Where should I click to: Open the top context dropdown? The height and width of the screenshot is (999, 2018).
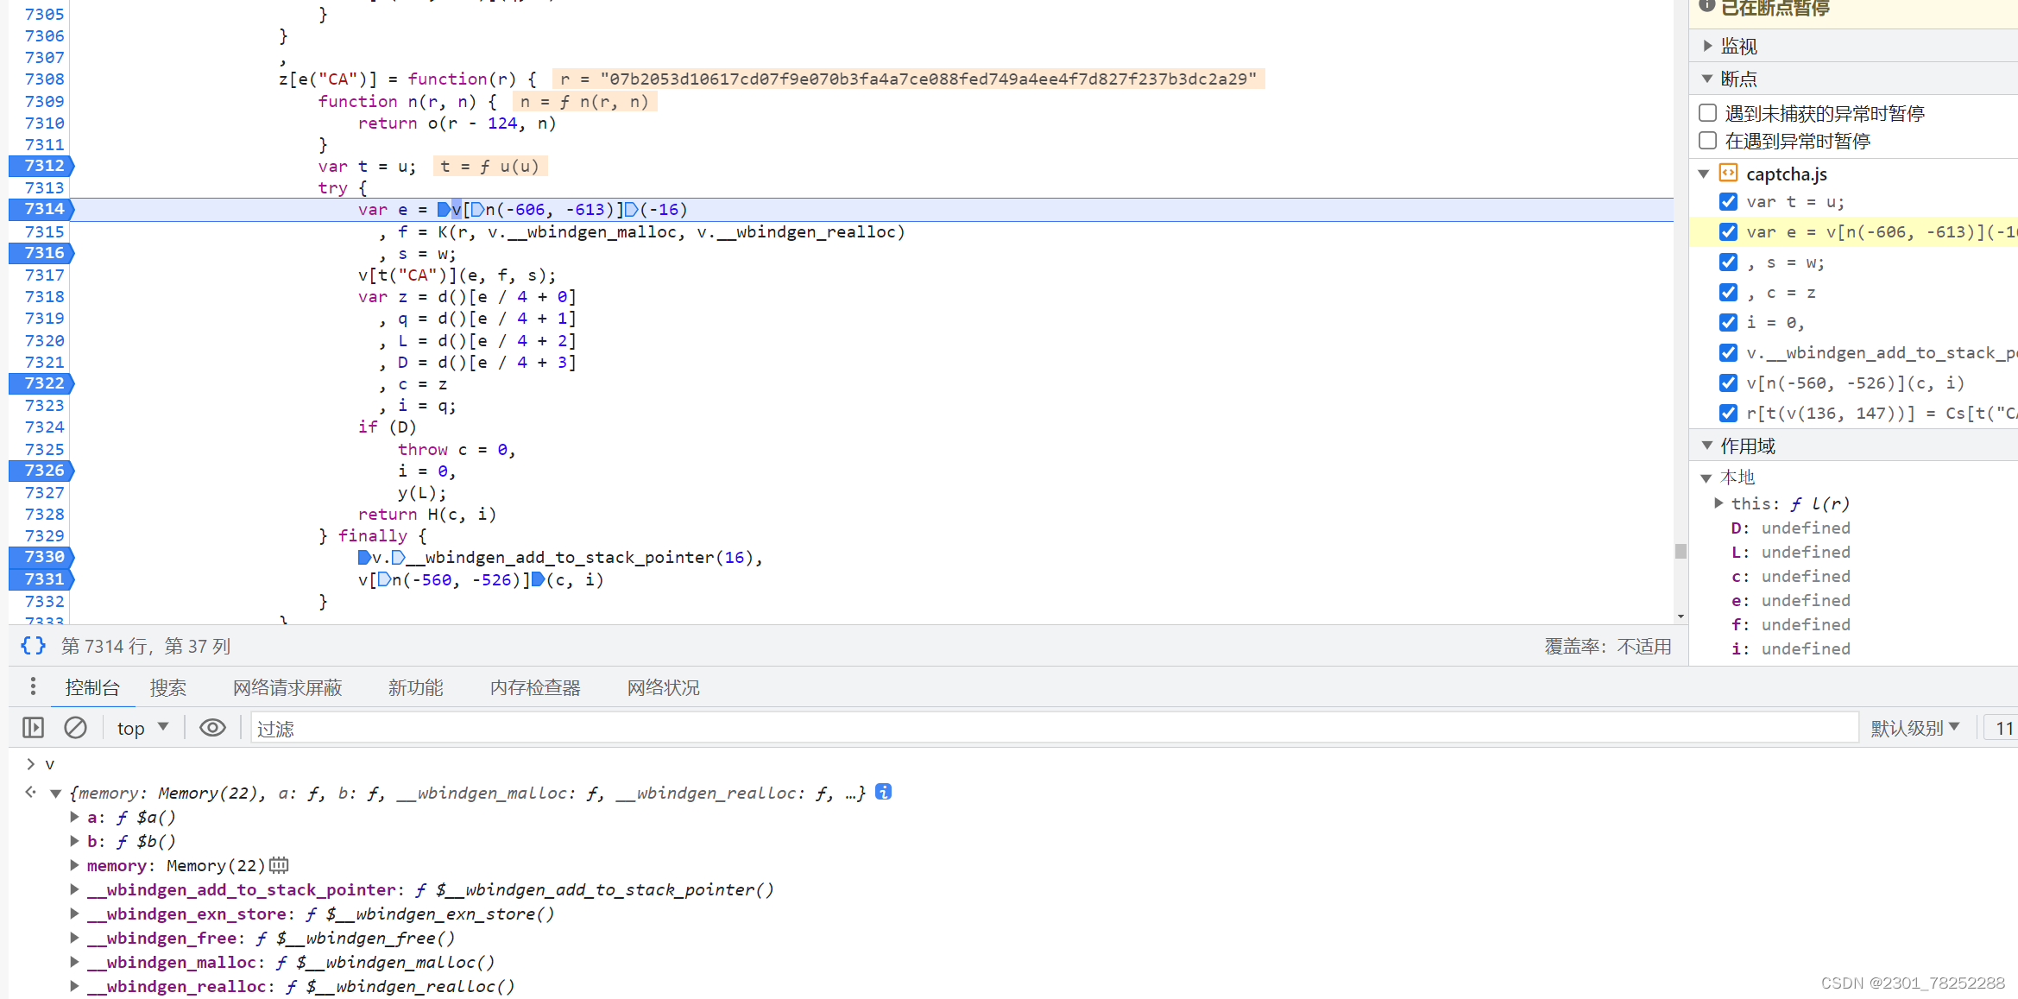point(142,728)
